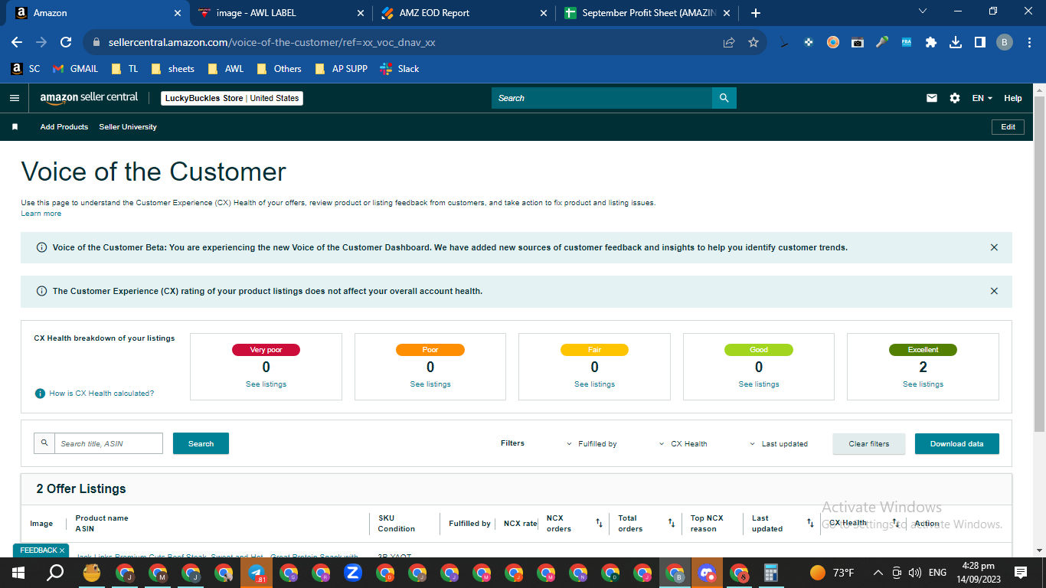This screenshot has height=588, width=1046.
Task: Dismiss the CX rating account health banner
Action: tap(994, 291)
